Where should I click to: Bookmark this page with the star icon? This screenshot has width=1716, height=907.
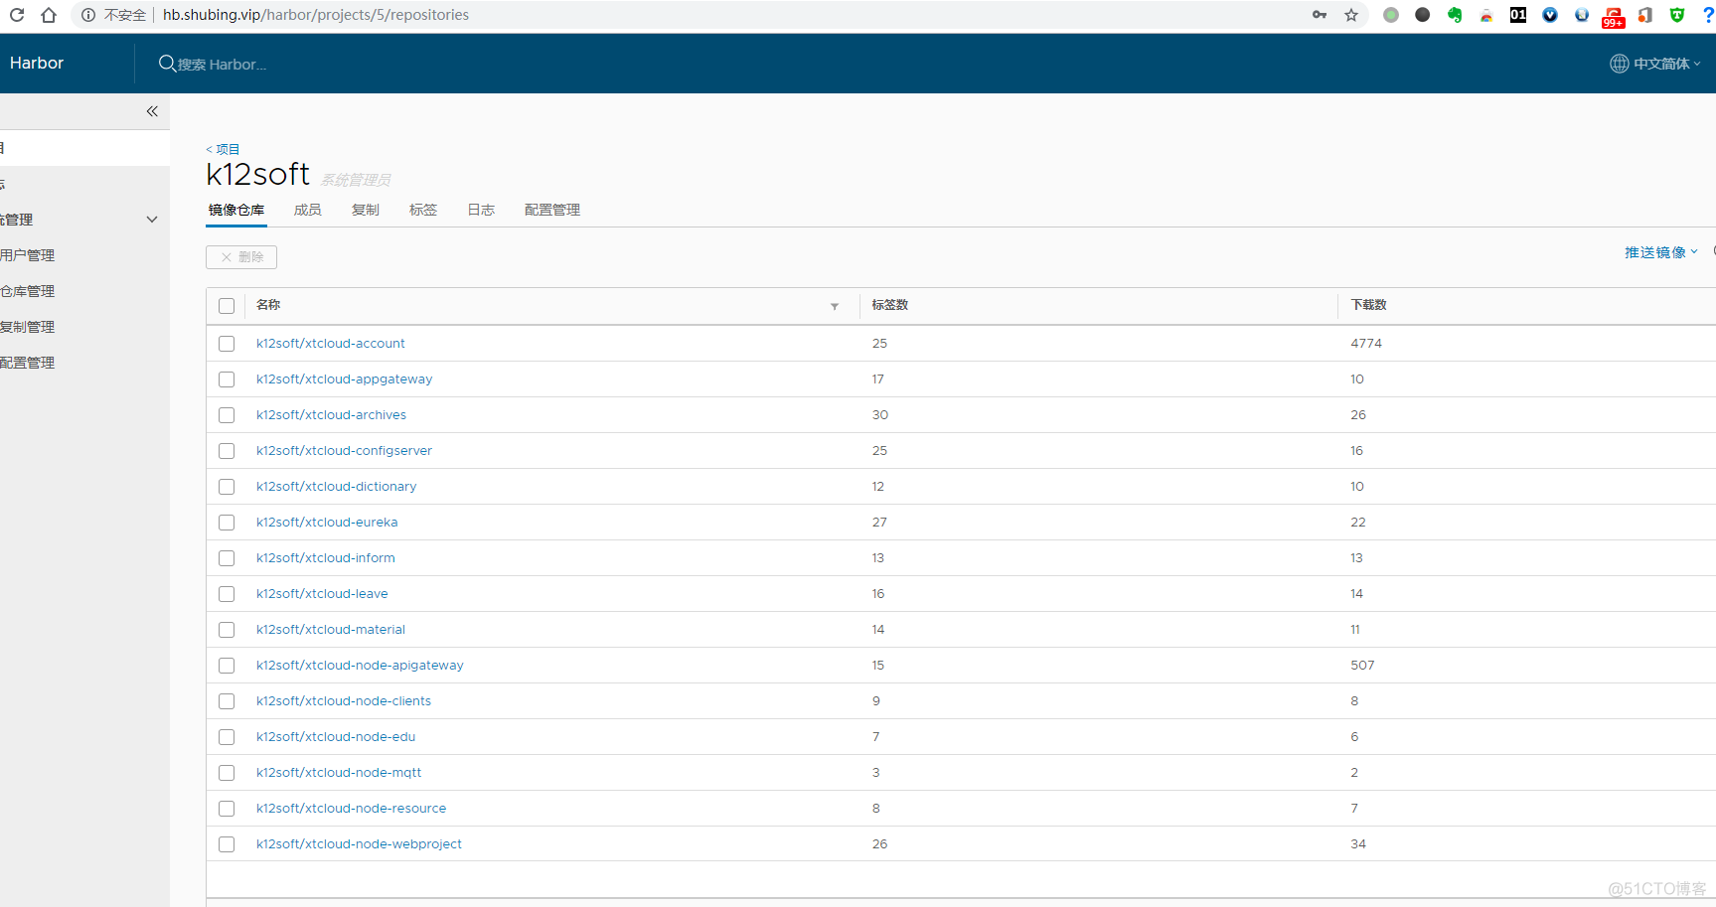1351,15
